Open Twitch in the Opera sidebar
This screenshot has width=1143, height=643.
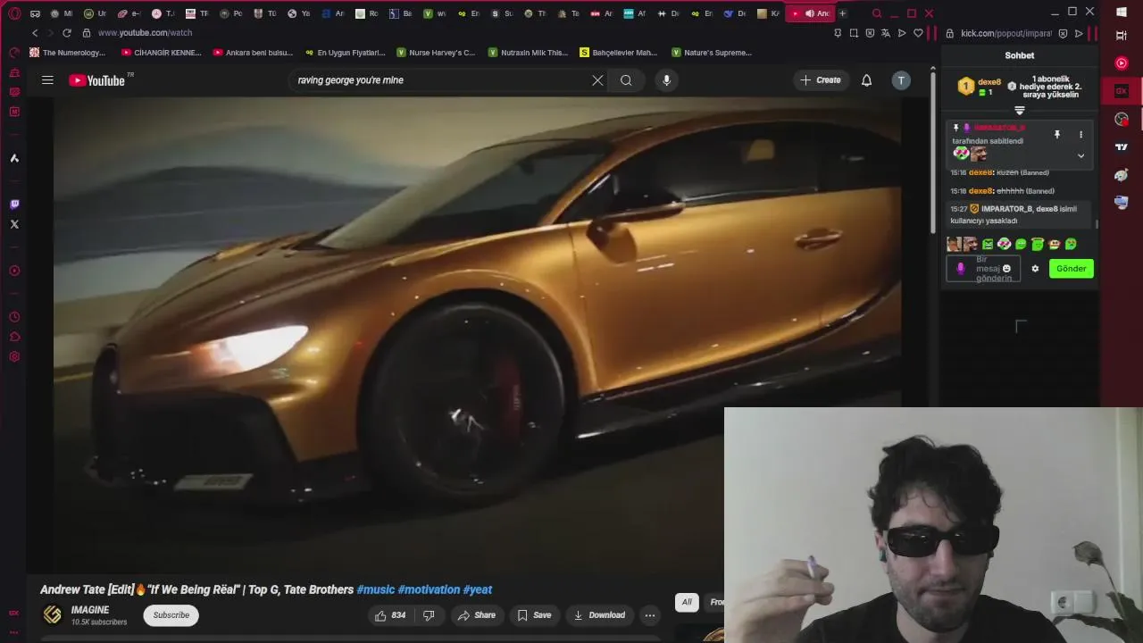tap(14, 205)
